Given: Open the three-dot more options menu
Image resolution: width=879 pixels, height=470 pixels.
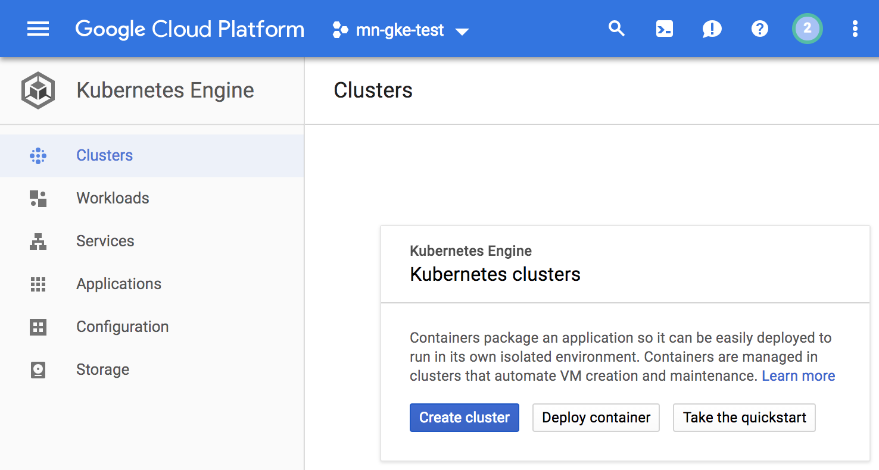Looking at the screenshot, I should tap(855, 29).
